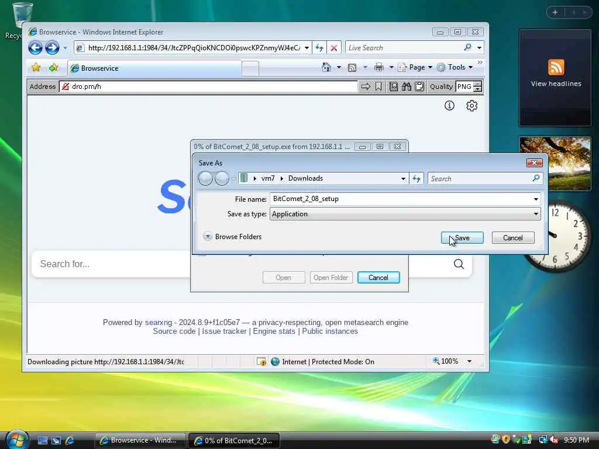599x449 pixels.
Task: Click the Print toolbar icon
Action: 378,68
